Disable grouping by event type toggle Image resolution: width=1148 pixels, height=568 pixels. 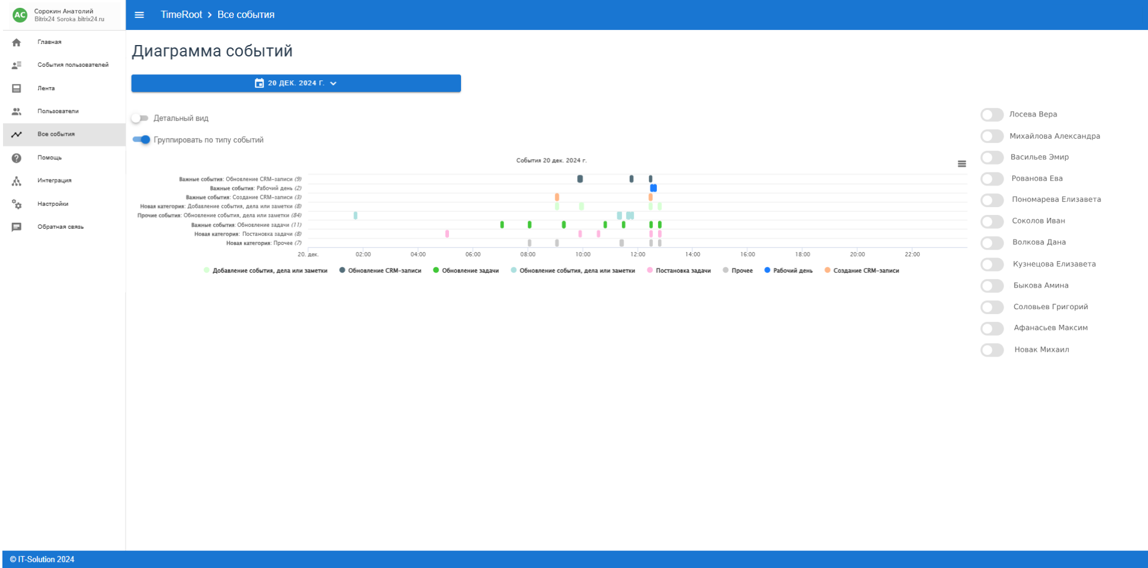pos(141,140)
